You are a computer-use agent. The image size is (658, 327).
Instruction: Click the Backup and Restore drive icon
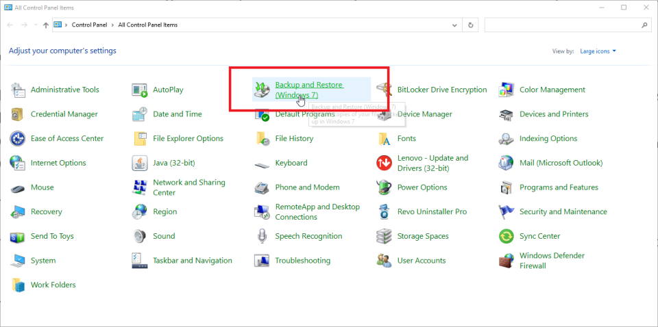(263, 90)
